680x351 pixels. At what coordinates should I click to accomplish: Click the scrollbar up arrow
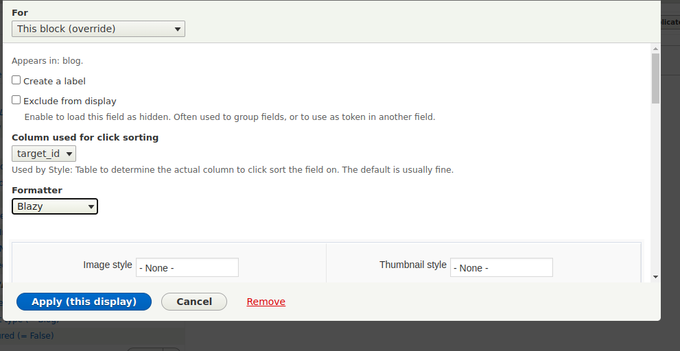(655, 49)
